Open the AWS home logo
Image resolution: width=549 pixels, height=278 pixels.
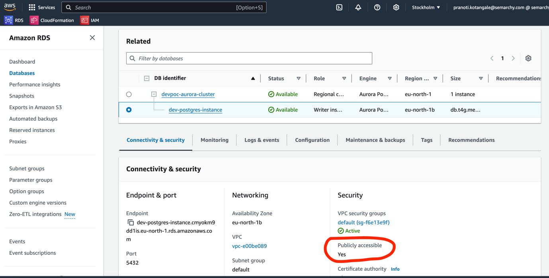(x=10, y=7)
